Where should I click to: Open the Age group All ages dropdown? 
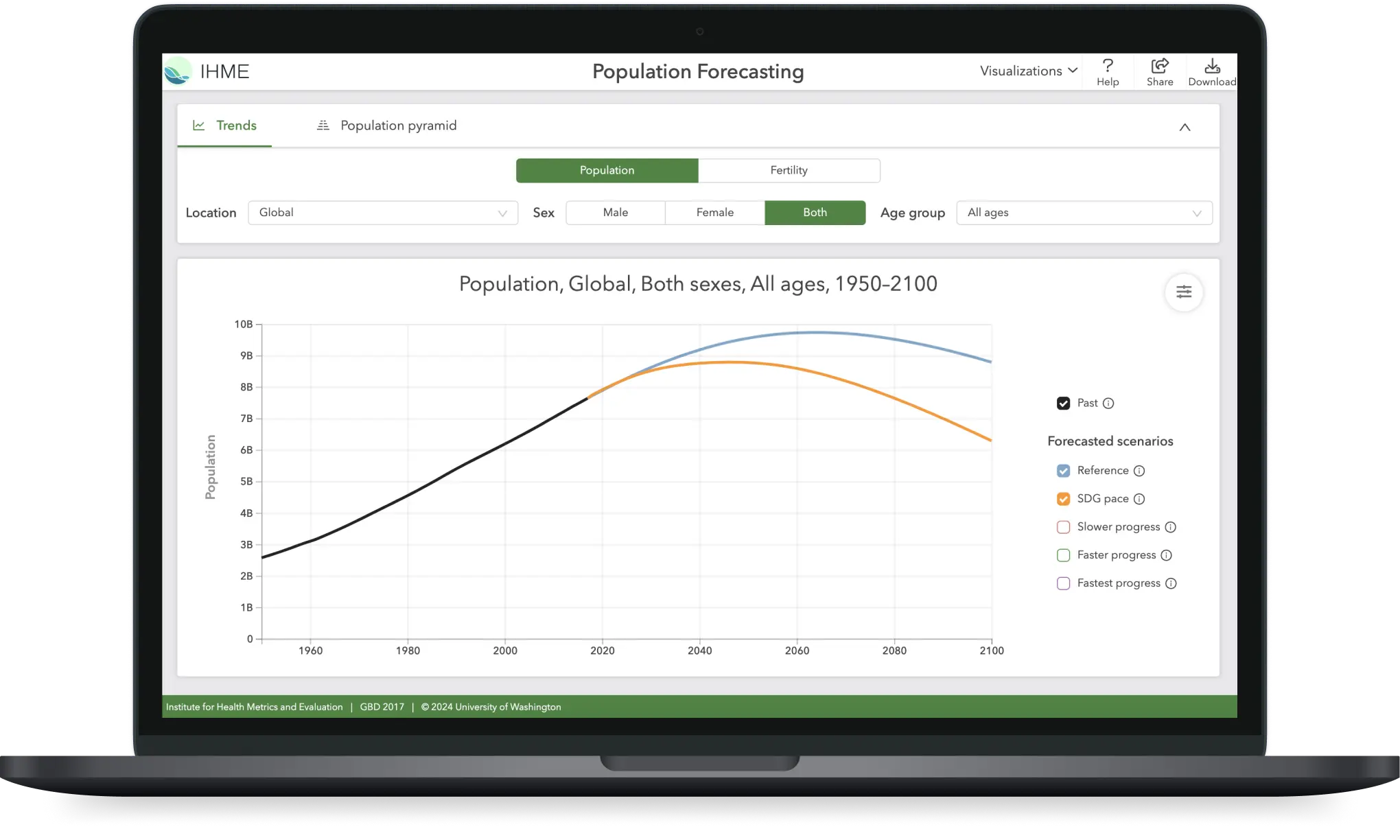1084,213
